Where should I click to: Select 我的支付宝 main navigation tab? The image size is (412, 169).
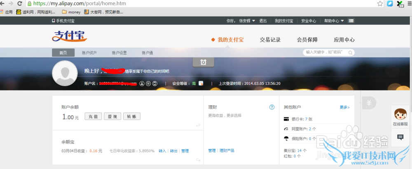pos(230,39)
